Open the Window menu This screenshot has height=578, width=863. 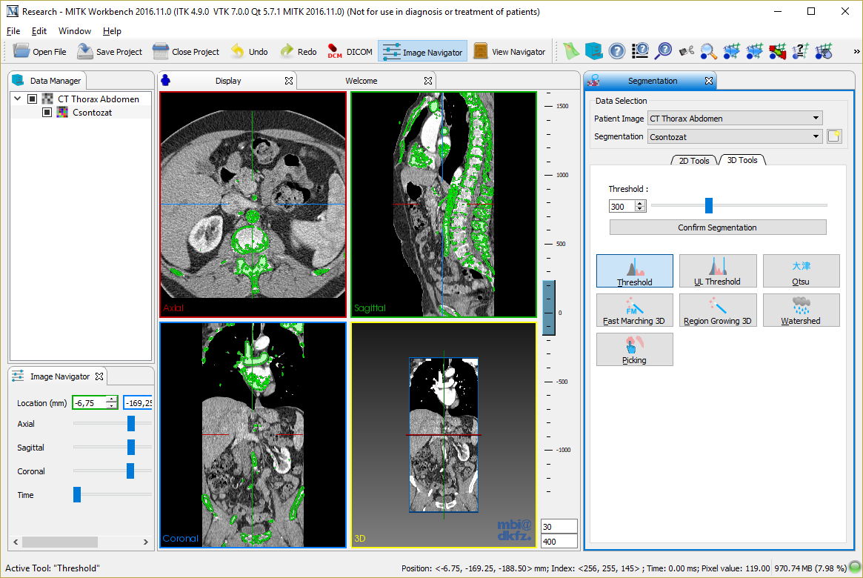[75, 31]
